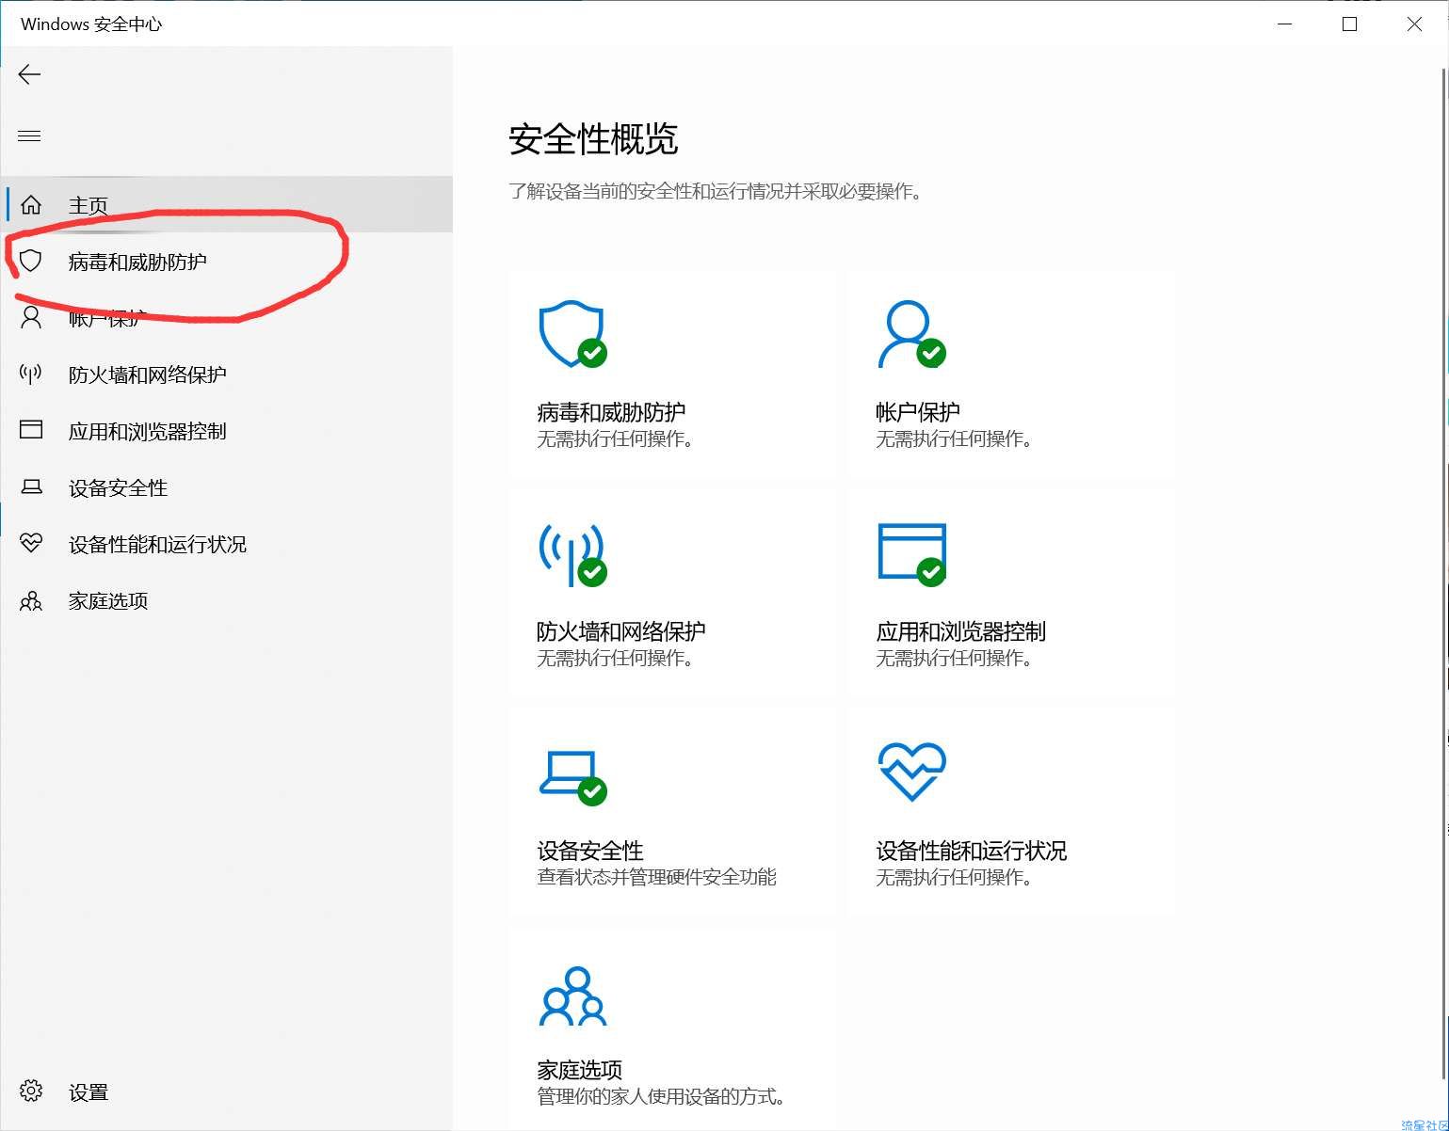Click 管理你的家人使用设备的方式。 text
Viewport: 1449px width, 1131px height.
click(662, 1096)
